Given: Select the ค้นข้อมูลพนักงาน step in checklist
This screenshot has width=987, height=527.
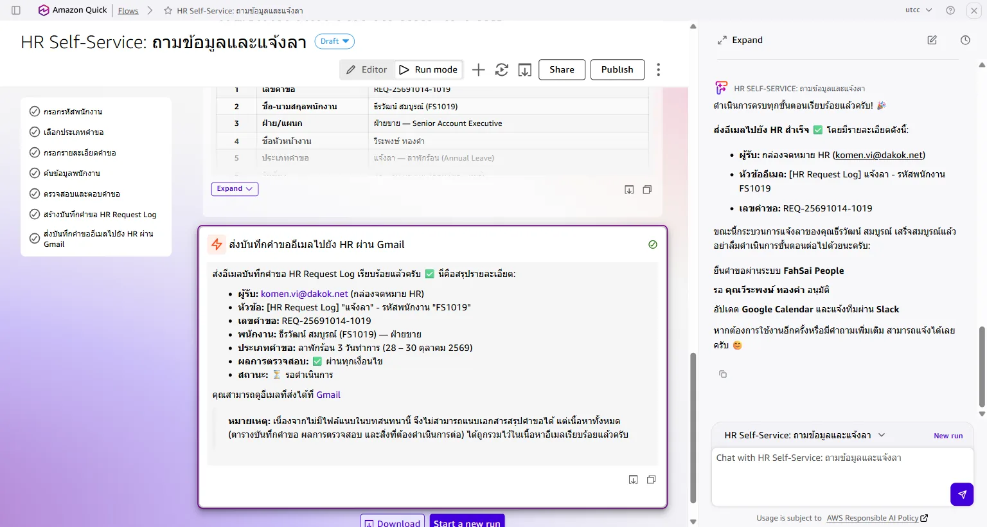Looking at the screenshot, I should tap(71, 174).
